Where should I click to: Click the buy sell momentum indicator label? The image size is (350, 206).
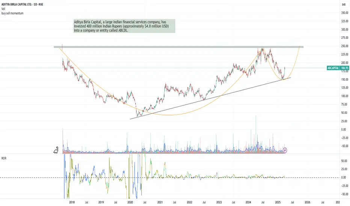point(12,13)
